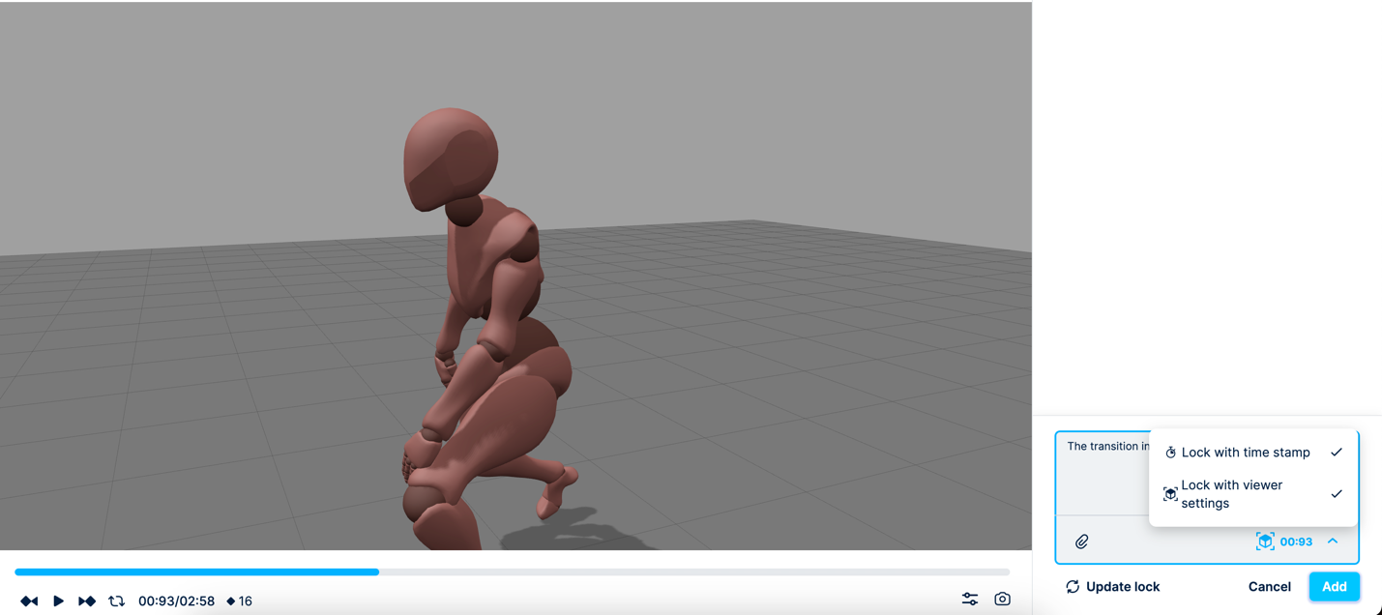Screen dimensions: 1382x615
Task: Enable loop playback mode
Action: [x=117, y=600]
